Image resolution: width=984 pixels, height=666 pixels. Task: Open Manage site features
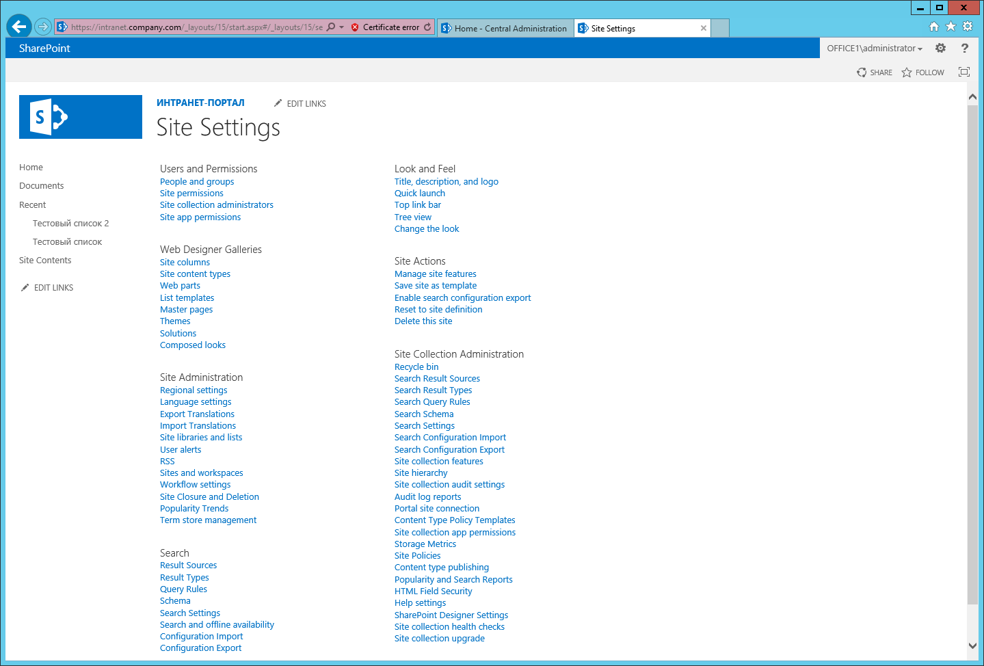[436, 274]
